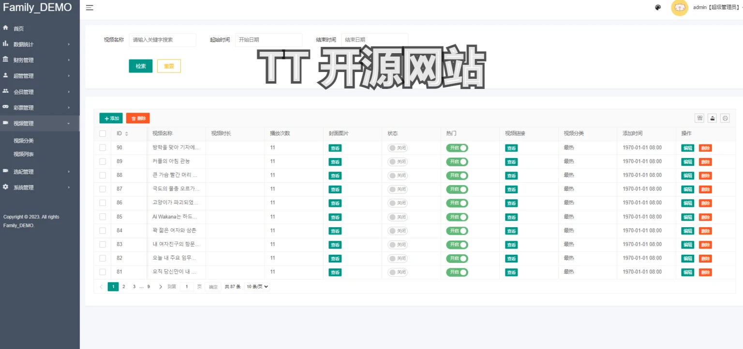Turn off the 热门 switch for ID 81
The height and width of the screenshot is (349, 743).
[x=457, y=272]
